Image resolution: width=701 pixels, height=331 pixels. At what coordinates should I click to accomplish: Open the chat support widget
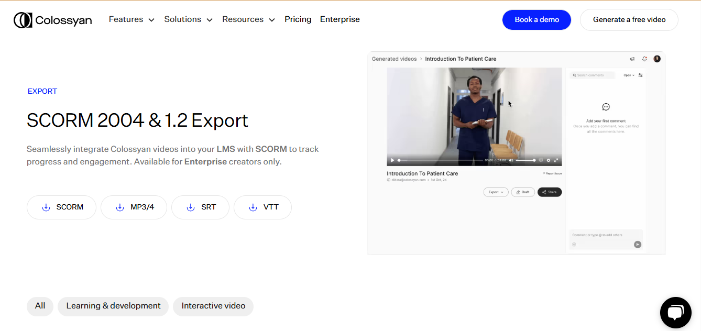point(676,313)
